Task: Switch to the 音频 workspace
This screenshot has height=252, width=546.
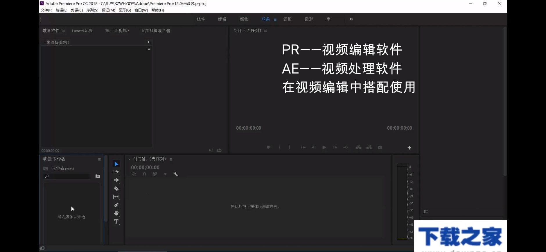Action: [287, 19]
